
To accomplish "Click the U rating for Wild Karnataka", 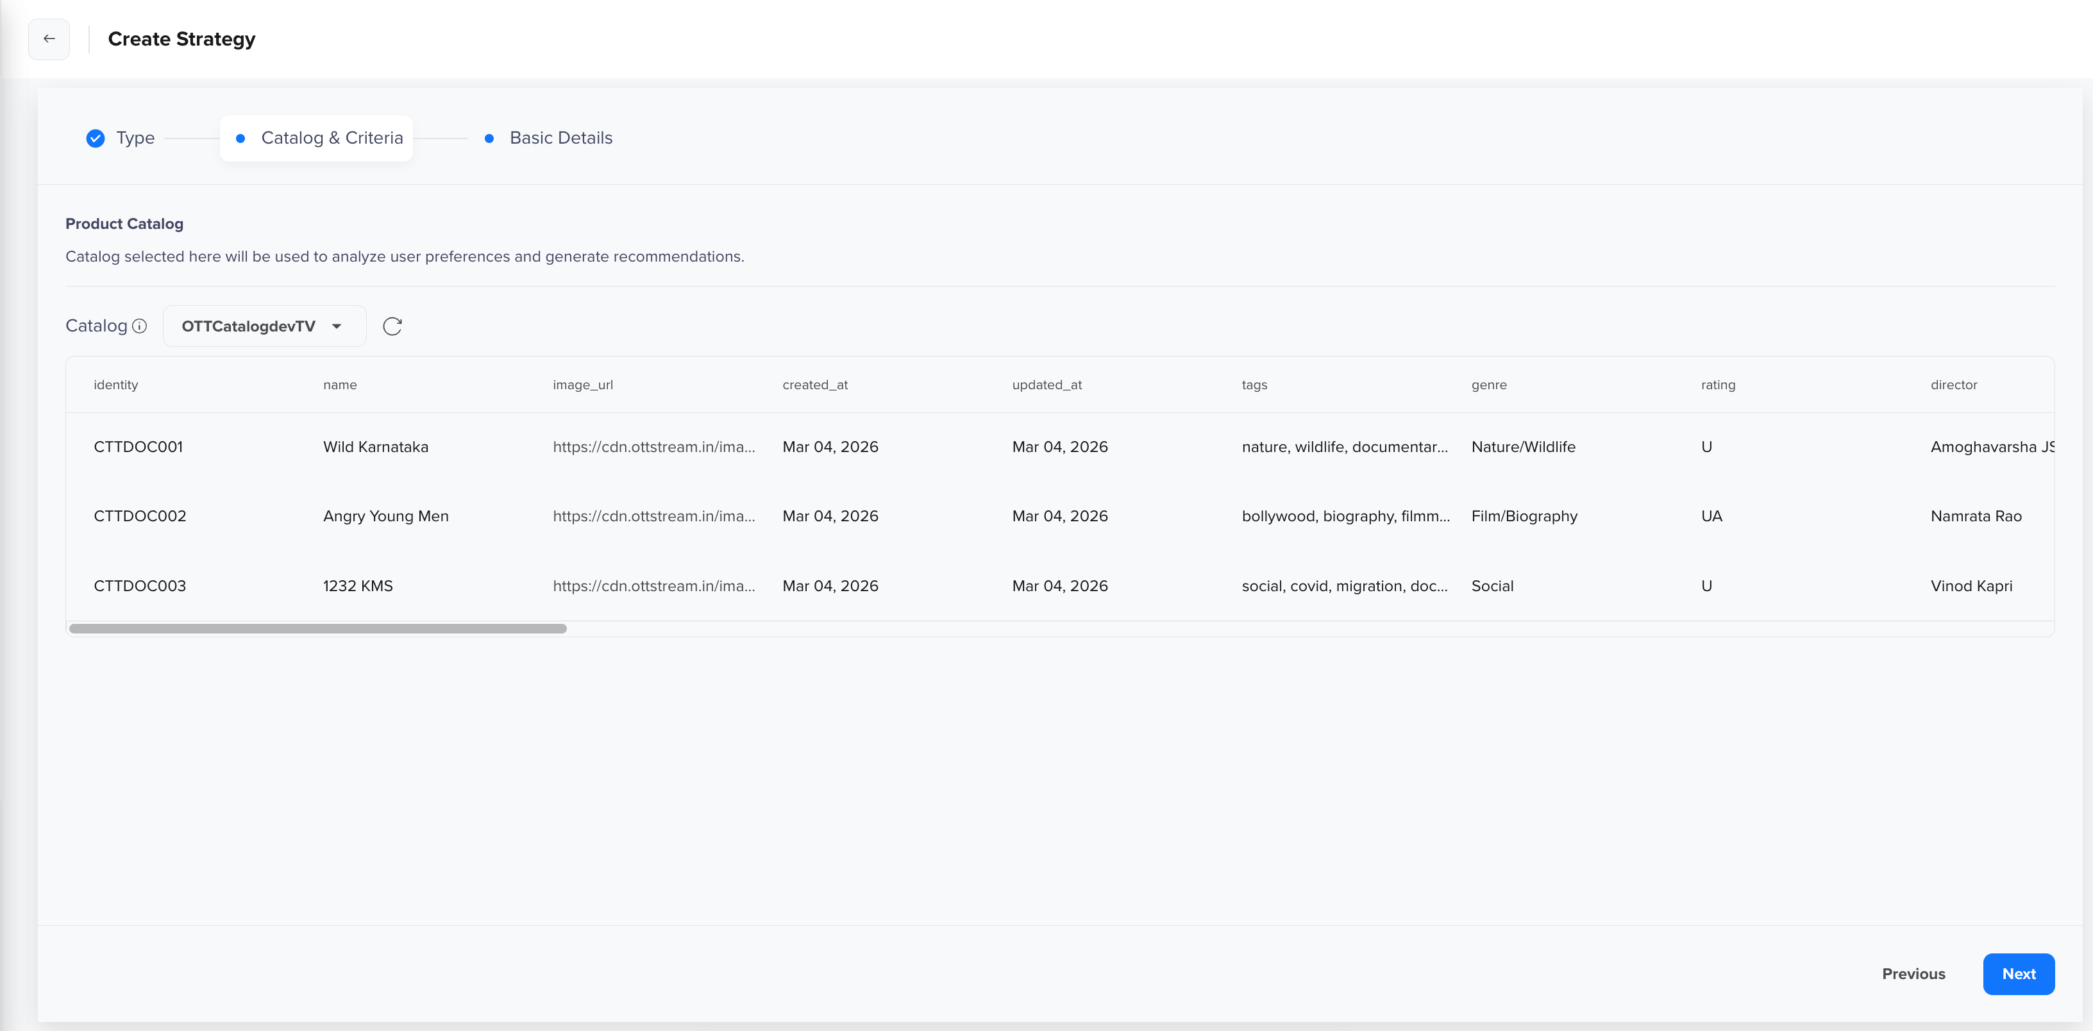I will pos(1706,447).
